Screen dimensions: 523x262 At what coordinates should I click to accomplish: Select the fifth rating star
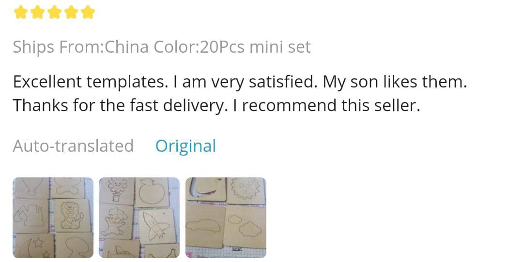[x=88, y=12]
